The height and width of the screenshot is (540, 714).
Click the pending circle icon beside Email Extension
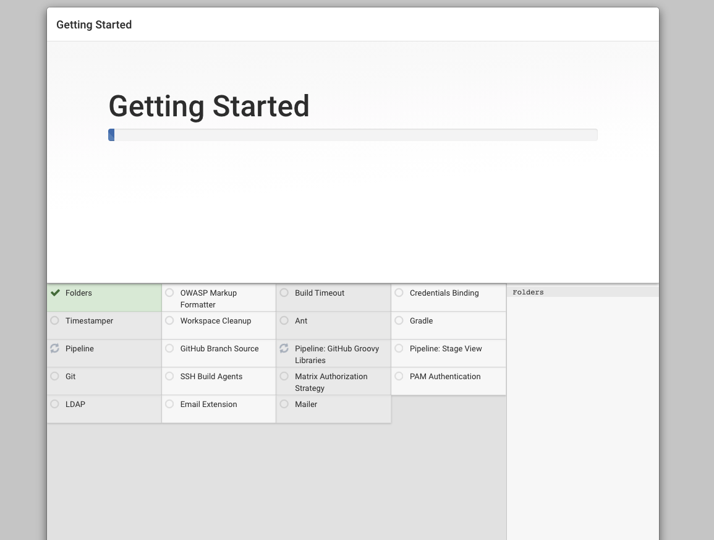(169, 404)
